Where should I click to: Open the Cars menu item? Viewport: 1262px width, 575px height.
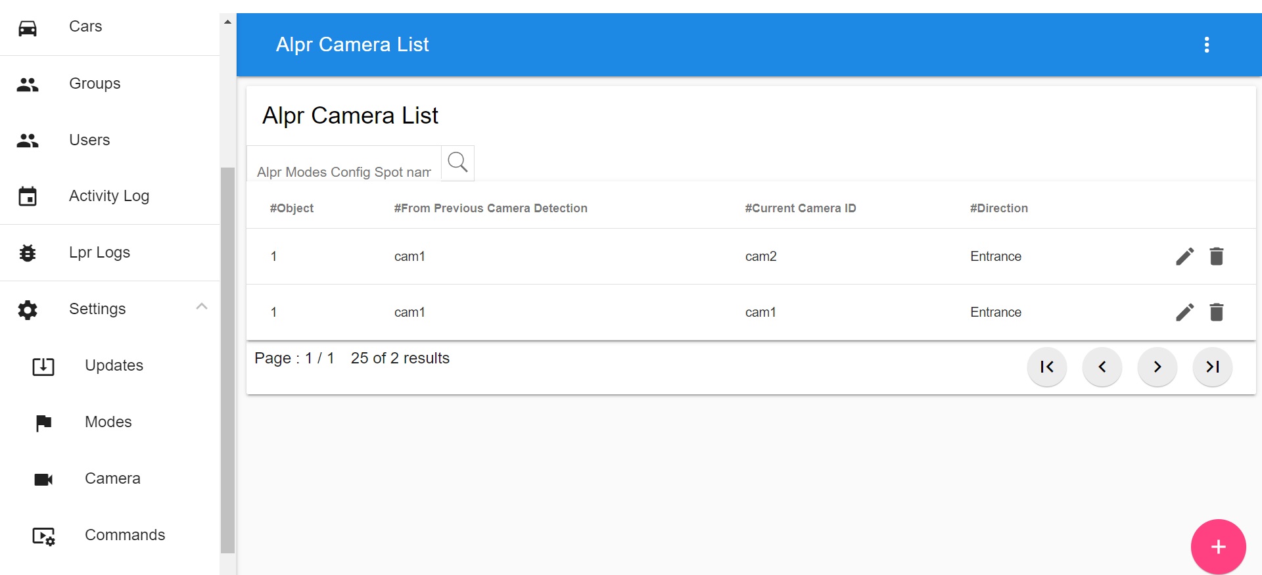pyautogui.click(x=110, y=27)
